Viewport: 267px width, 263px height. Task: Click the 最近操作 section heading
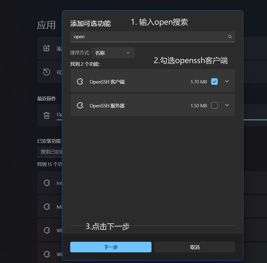pos(47,99)
